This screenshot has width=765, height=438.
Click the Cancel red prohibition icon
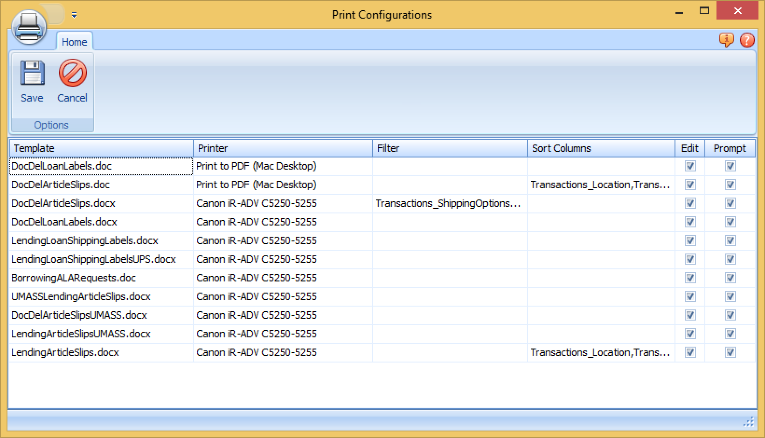click(72, 73)
